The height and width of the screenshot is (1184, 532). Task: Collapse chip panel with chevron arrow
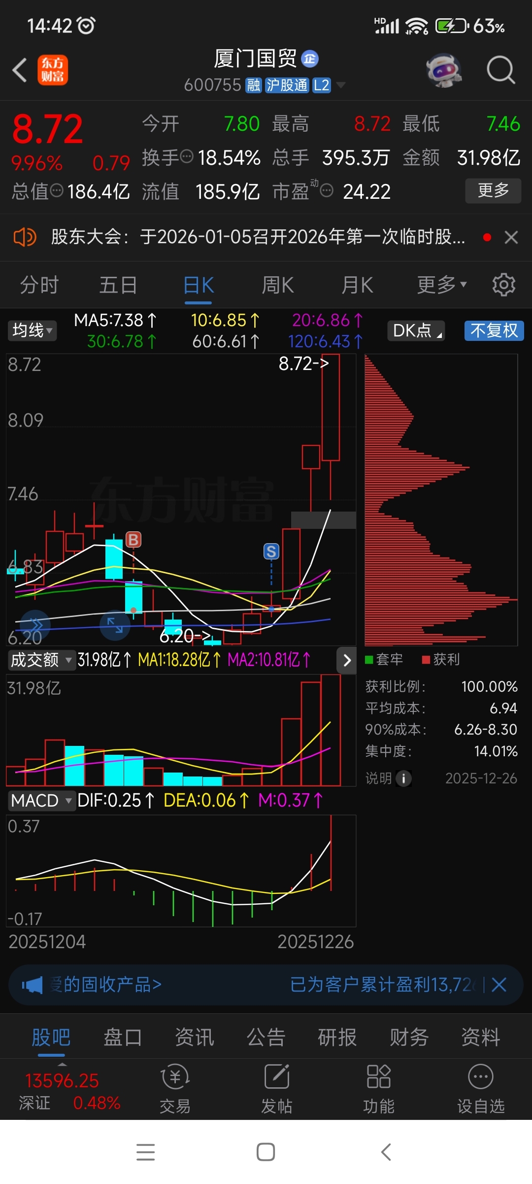click(347, 660)
